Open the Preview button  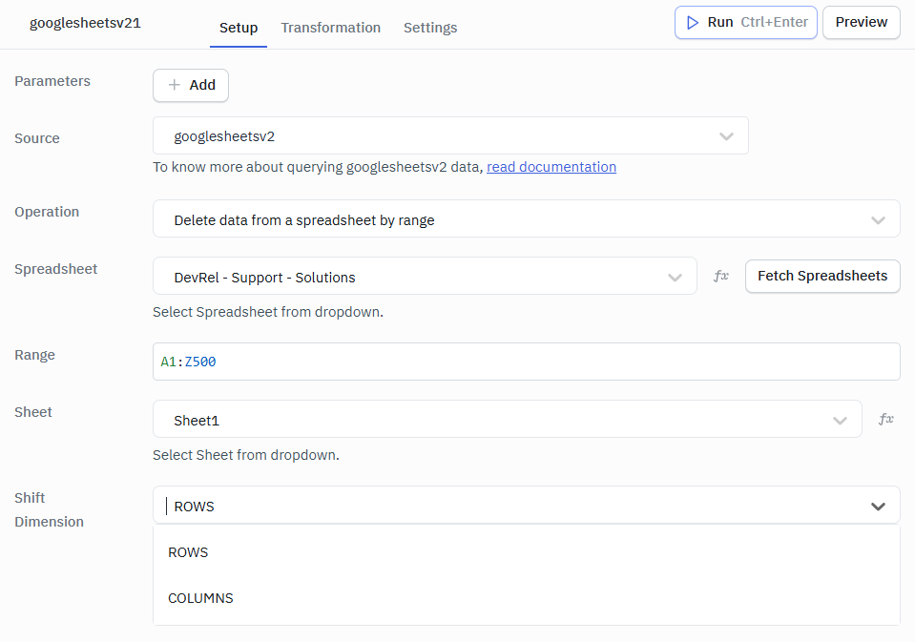coord(861,22)
